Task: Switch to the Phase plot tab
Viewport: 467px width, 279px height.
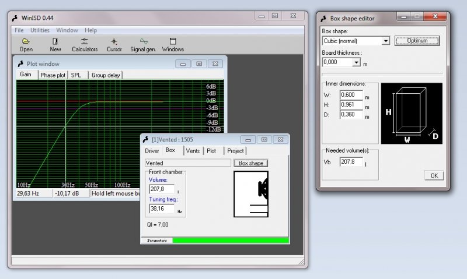Action: (x=53, y=75)
